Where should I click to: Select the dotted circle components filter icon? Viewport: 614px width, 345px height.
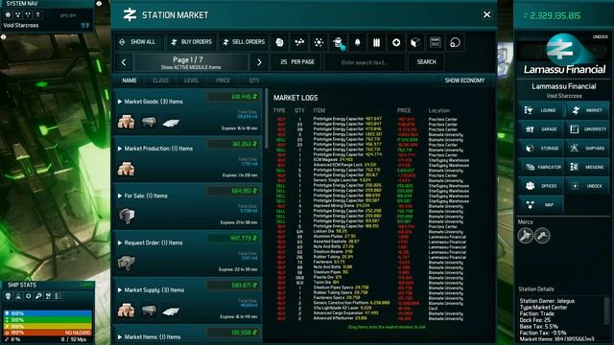point(319,42)
